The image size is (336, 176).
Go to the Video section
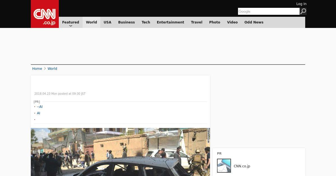(232, 22)
